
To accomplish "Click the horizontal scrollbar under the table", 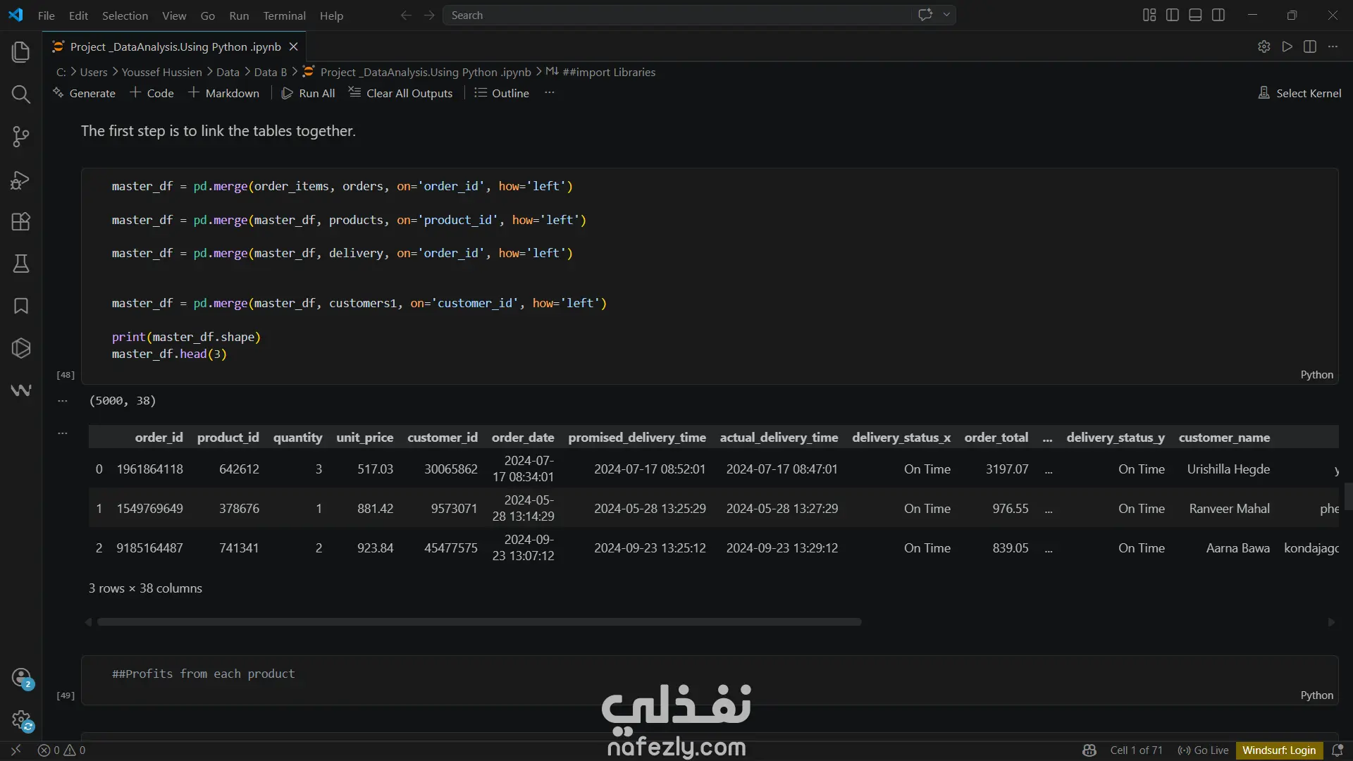I will click(479, 622).
